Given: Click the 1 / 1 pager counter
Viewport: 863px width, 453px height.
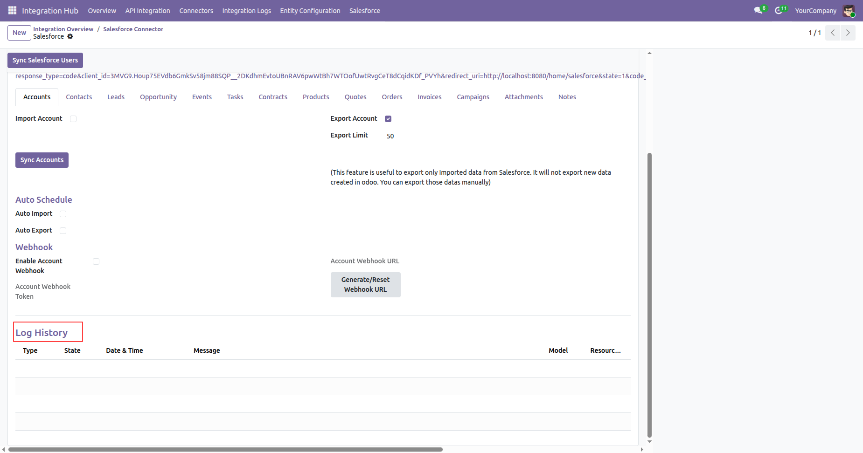Looking at the screenshot, I should [x=814, y=33].
